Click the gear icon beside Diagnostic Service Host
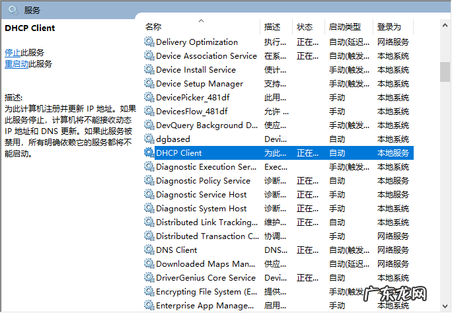452x313 pixels. pyautogui.click(x=149, y=194)
